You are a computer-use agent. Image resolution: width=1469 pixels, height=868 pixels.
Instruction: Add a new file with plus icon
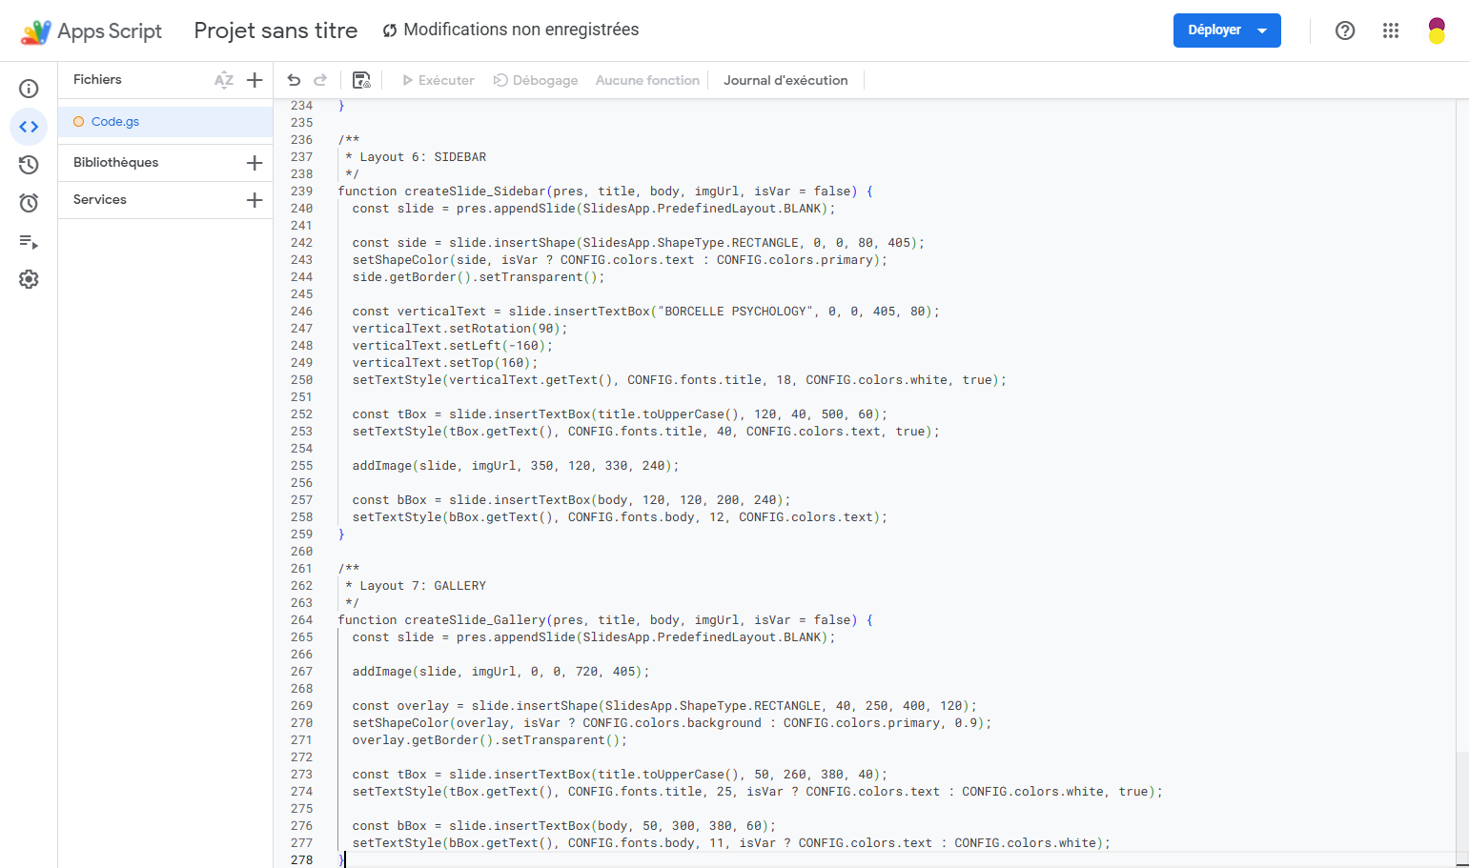tap(255, 80)
